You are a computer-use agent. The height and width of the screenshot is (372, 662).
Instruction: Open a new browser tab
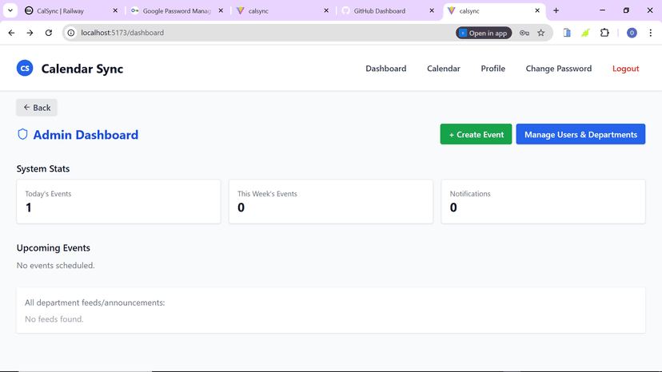pos(556,10)
